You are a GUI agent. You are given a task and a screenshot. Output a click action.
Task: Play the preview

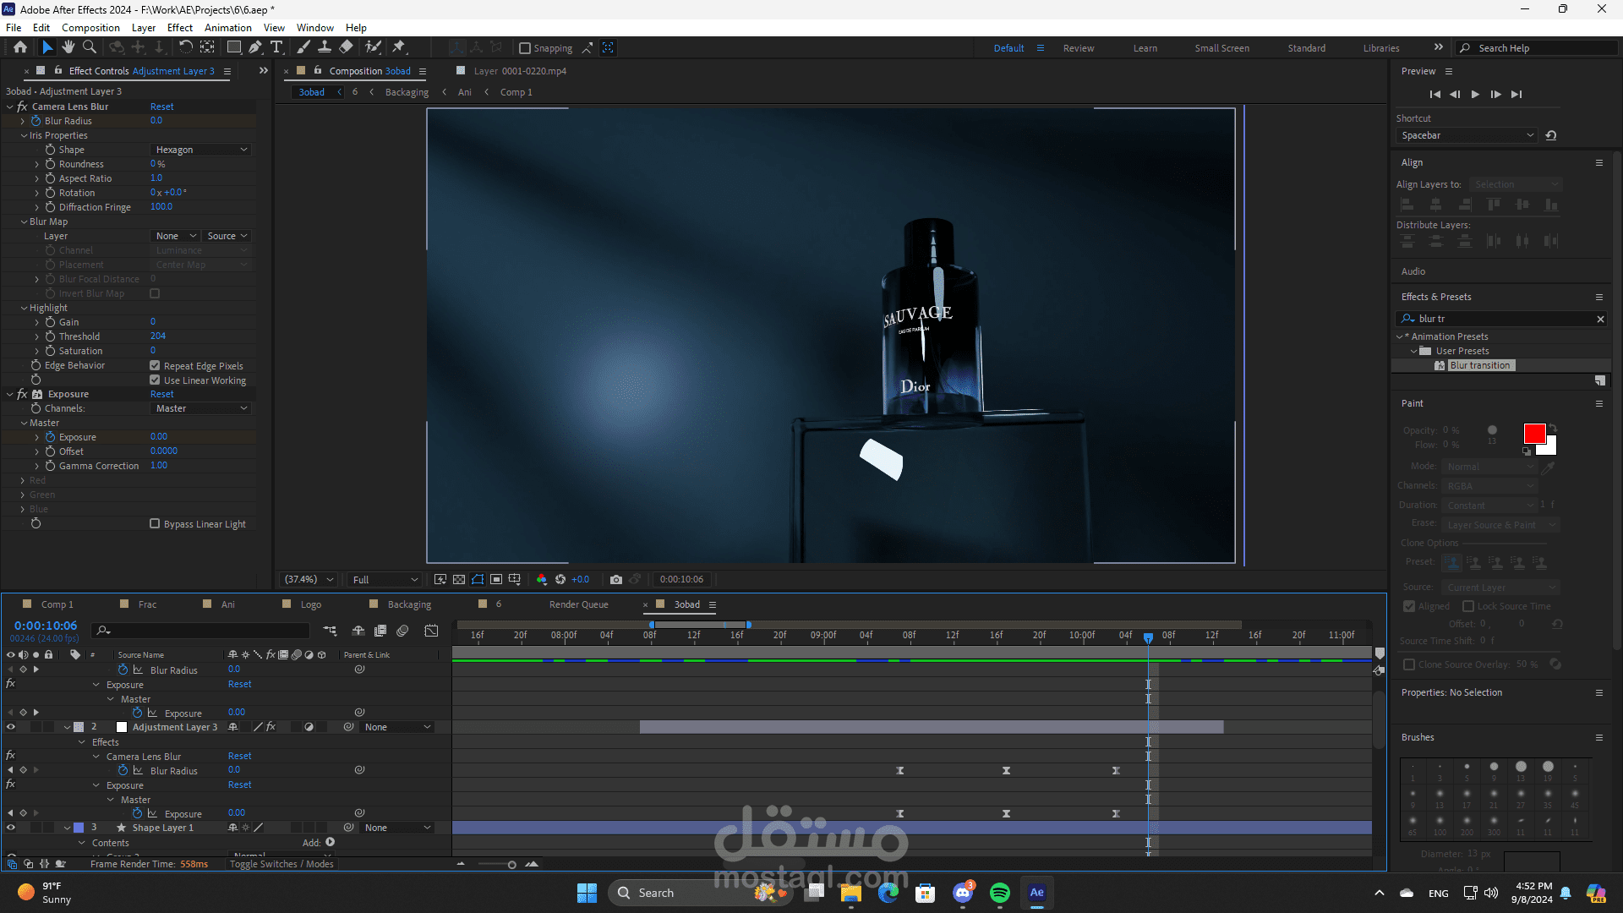click(x=1475, y=94)
